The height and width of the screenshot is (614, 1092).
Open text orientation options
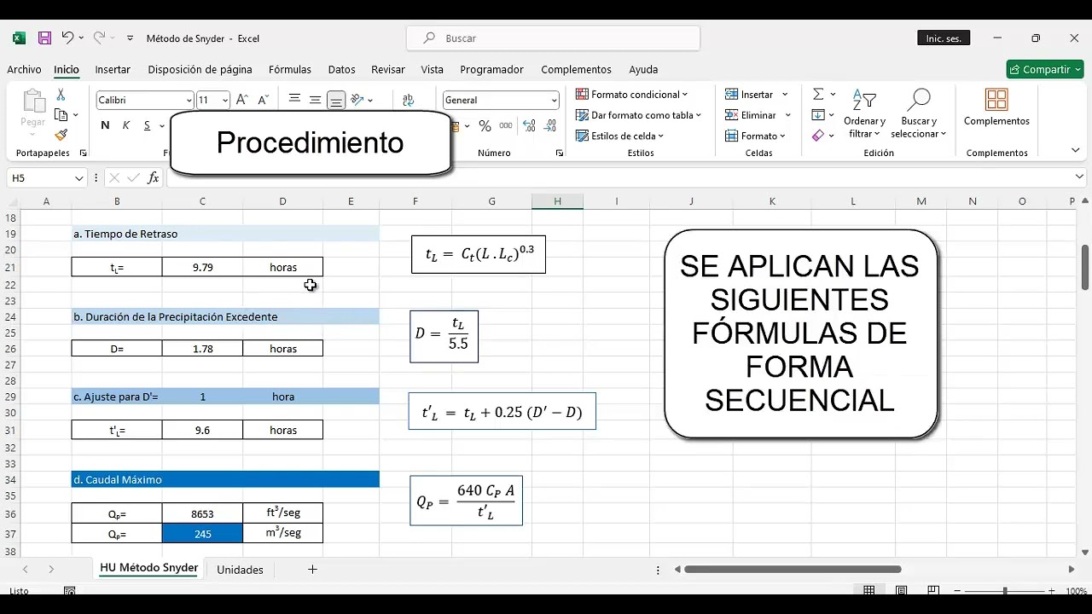pos(362,100)
